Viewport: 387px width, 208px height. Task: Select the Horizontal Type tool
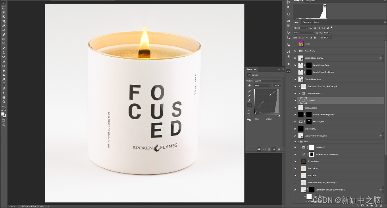(4, 84)
